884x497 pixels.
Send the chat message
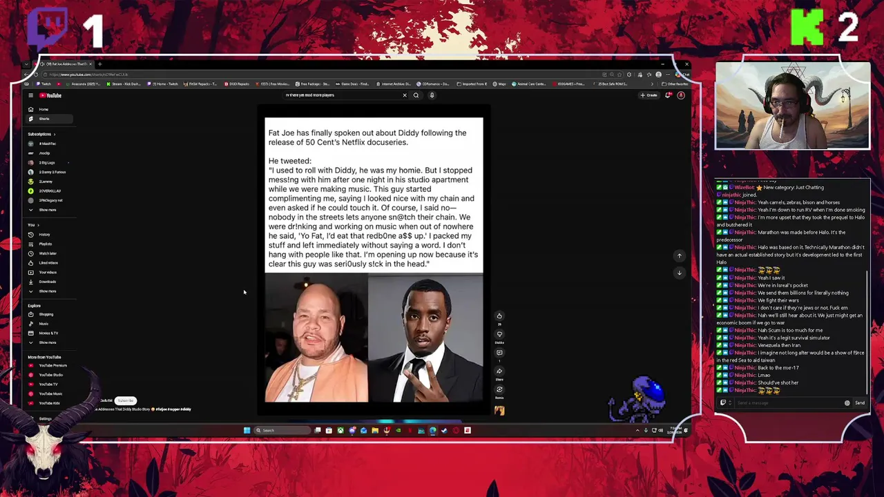(x=860, y=403)
